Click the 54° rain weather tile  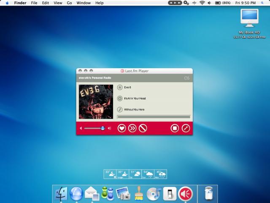148,174
